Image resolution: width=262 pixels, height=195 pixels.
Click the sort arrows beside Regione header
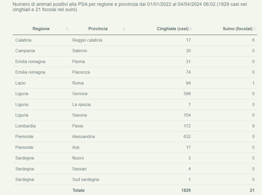[x=67, y=29]
